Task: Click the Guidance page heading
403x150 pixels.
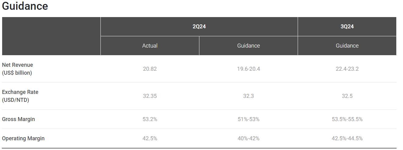Action: [x=25, y=6]
